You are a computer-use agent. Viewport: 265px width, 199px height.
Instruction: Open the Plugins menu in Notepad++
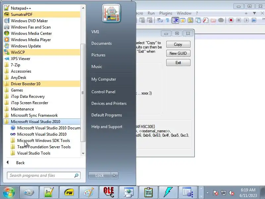166,13
